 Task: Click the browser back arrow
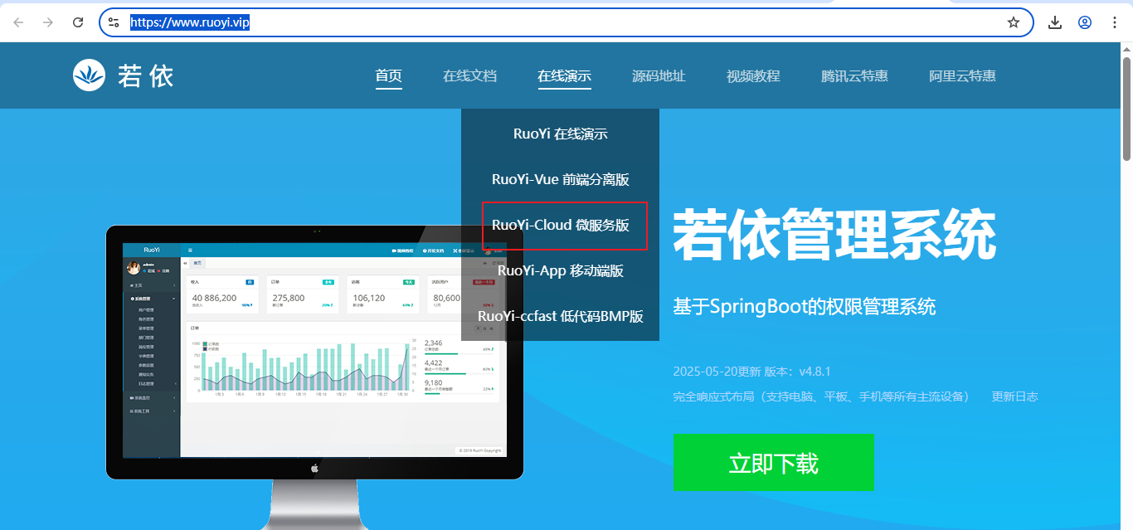[x=18, y=22]
